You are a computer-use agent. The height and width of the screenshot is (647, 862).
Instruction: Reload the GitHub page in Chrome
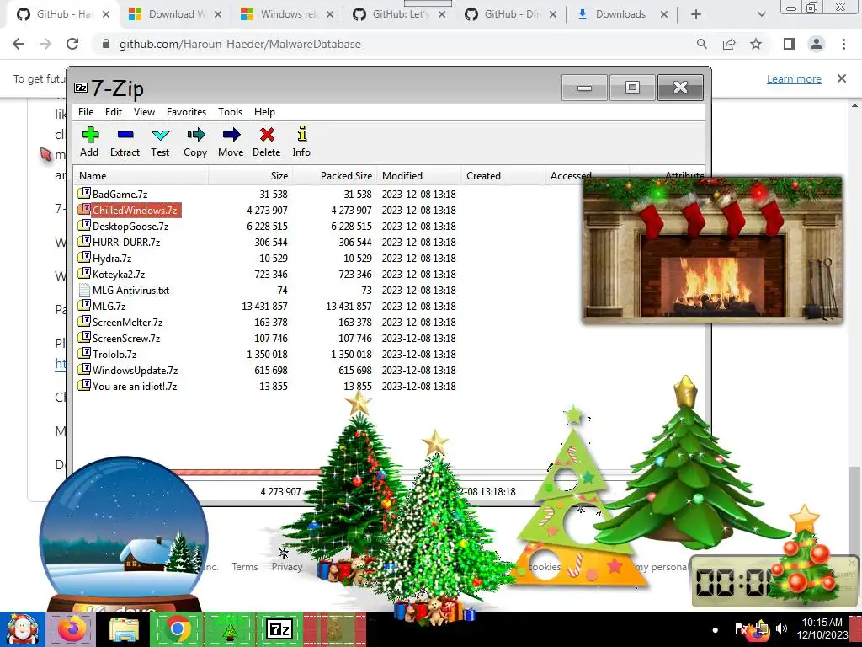coord(72,44)
